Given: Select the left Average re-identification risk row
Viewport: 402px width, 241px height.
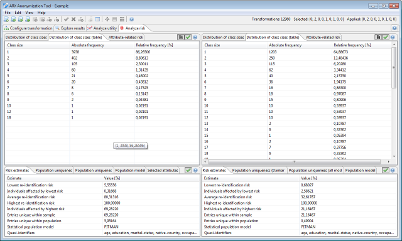Looking at the screenshot, I should click(x=102, y=197).
